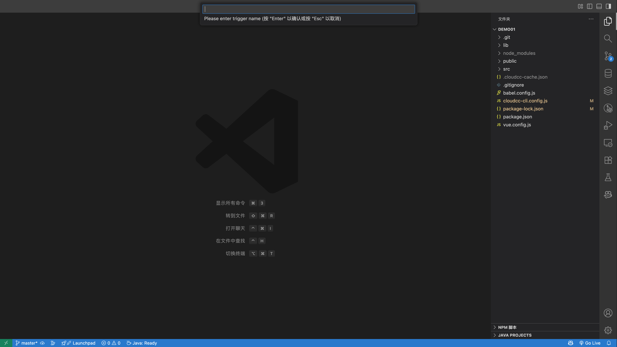Viewport: 617px width, 347px height.
Task: Expand the NPM 脚本 section
Action: coord(507,327)
